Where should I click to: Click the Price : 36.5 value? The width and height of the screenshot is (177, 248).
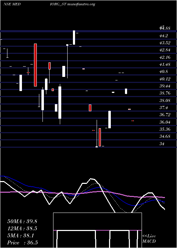tap(22, 243)
